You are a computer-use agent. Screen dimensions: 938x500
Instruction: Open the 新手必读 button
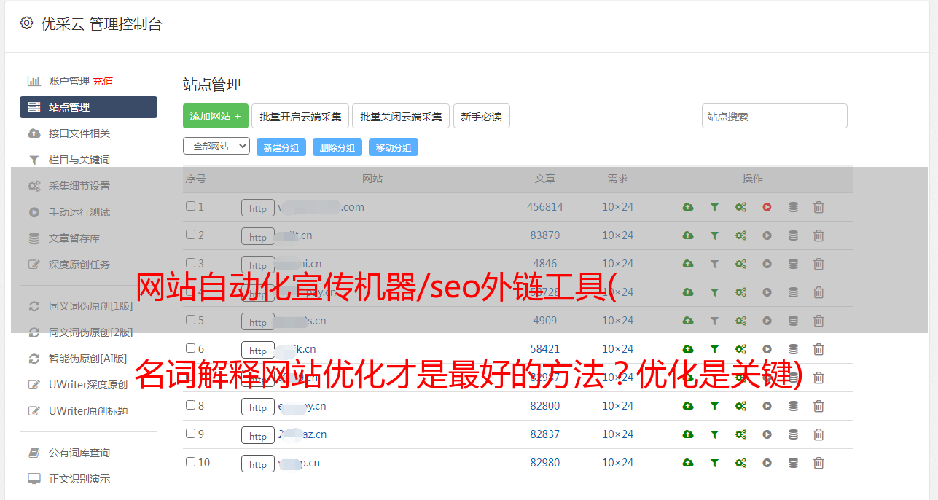(481, 116)
